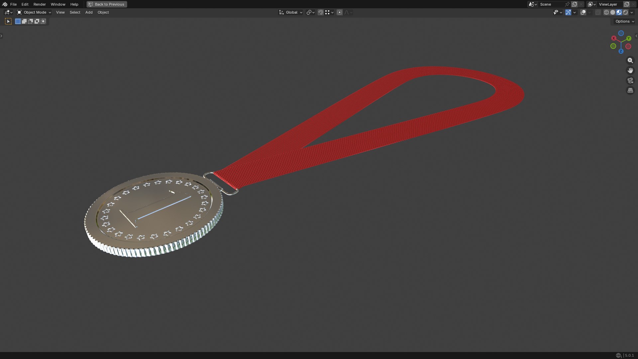Open the snapping options dropdown

(x=329, y=12)
